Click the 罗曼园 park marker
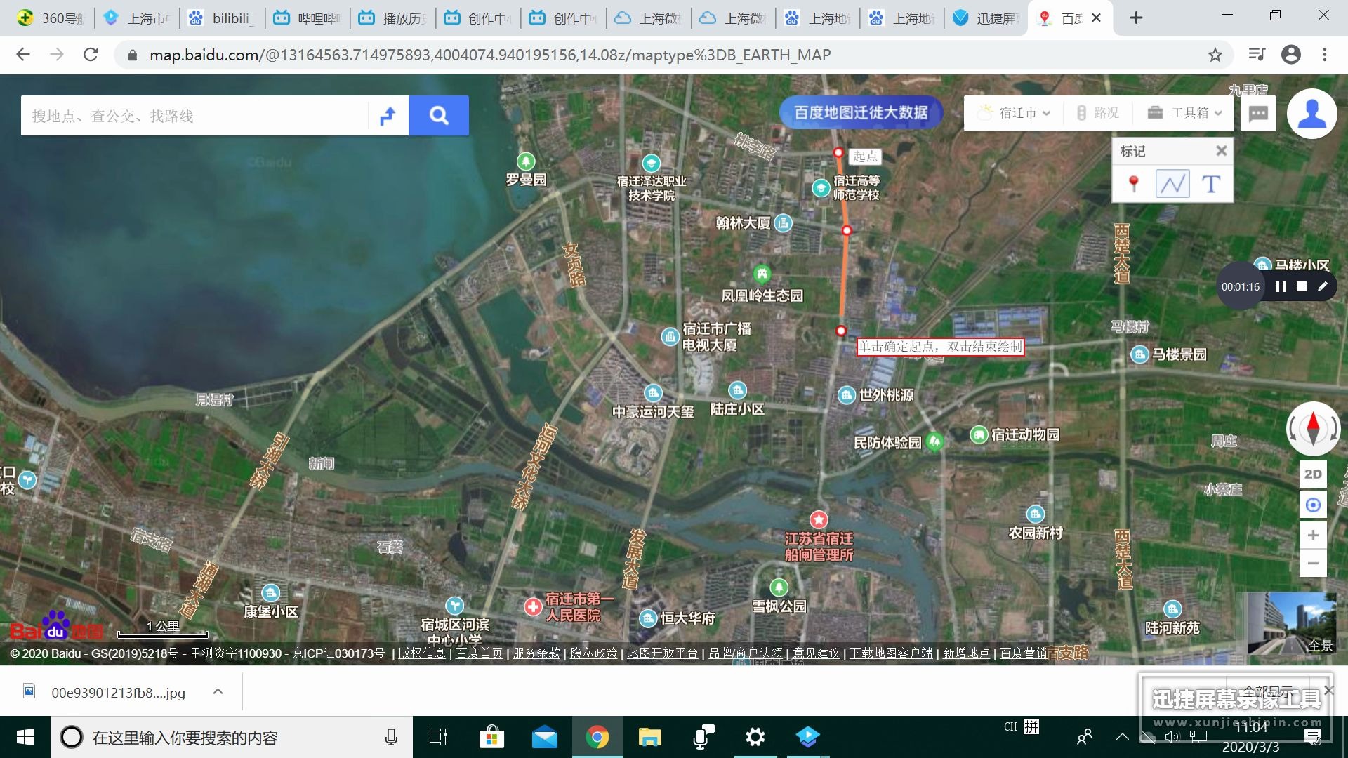Viewport: 1348px width, 758px height. click(526, 161)
